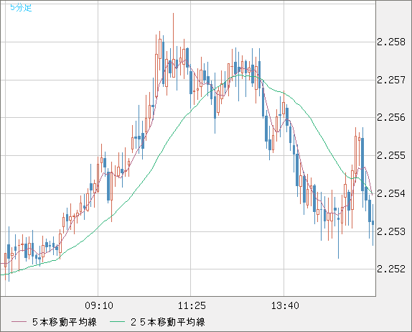Select the 2.255 price axis label

(x=391, y=155)
